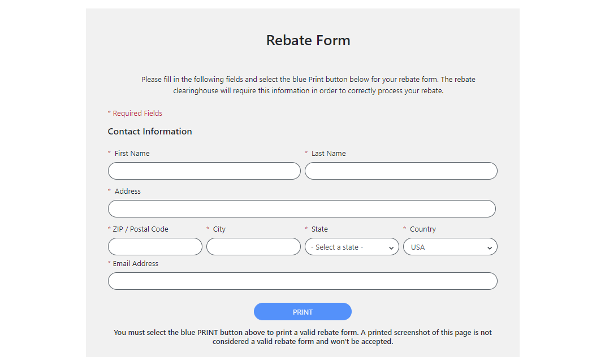Click the Rebate Form title
This screenshot has width=605, height=357.
click(308, 40)
